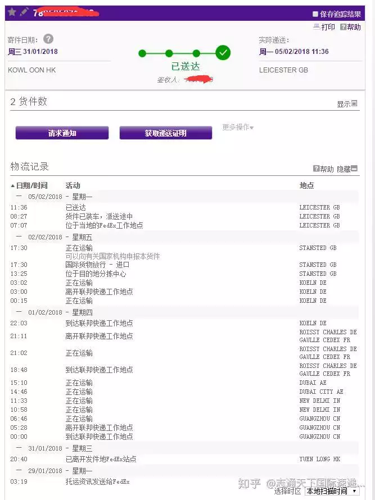This screenshot has height=500, width=375.
Task: Select the 地点 column header
Action: 306,185
